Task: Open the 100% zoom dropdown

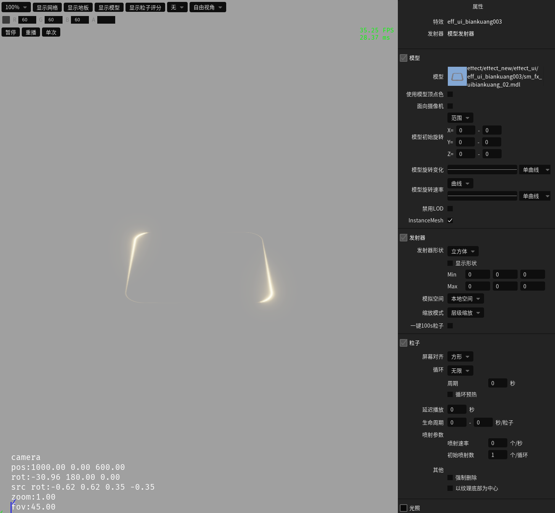Action: coord(16,7)
